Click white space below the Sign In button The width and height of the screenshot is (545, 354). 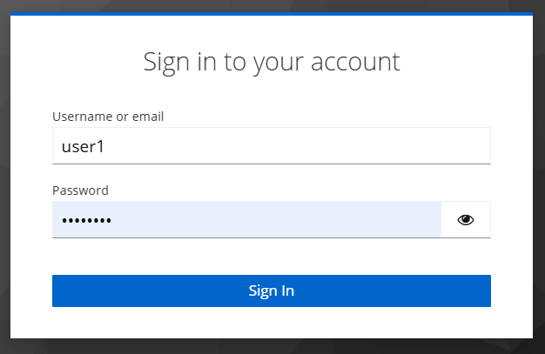(x=271, y=323)
